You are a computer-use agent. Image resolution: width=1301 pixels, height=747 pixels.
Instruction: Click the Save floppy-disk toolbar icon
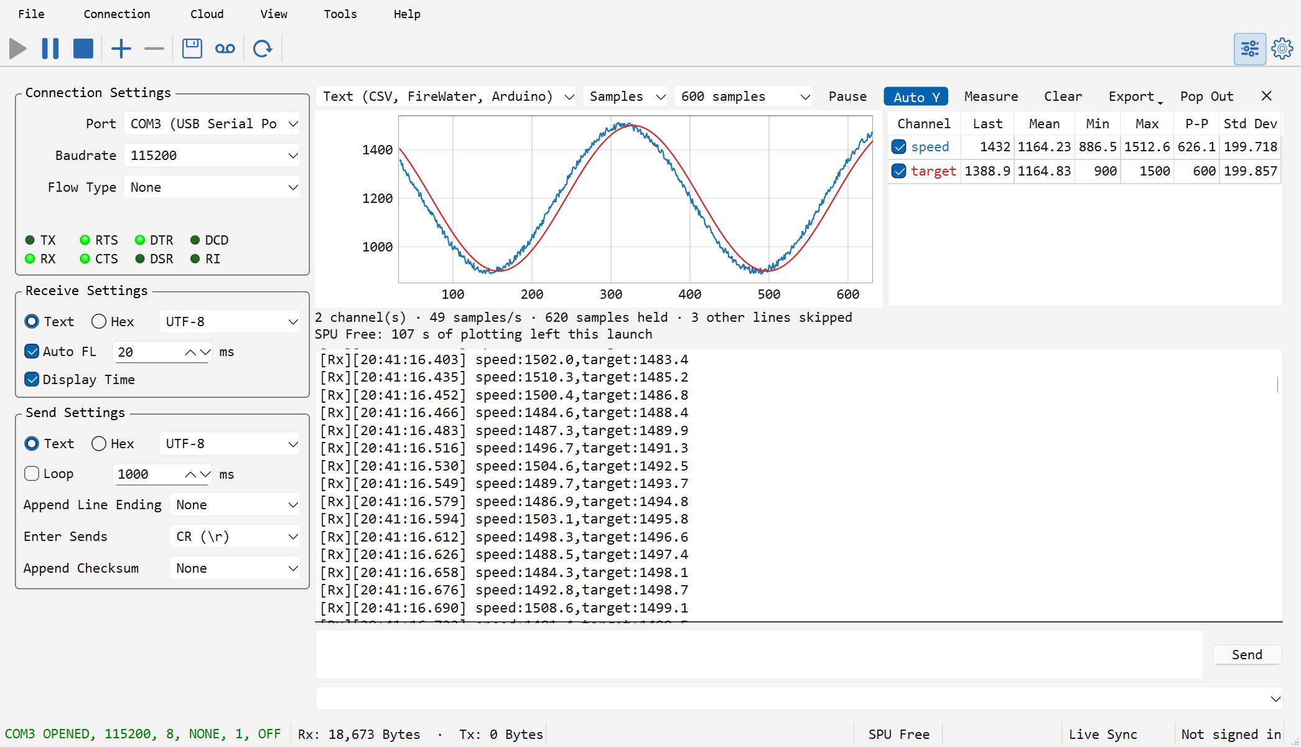(x=192, y=49)
